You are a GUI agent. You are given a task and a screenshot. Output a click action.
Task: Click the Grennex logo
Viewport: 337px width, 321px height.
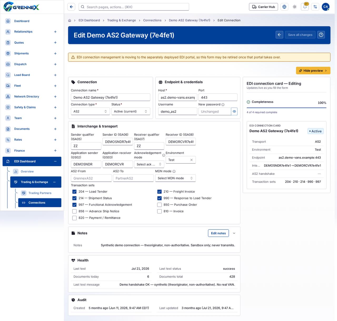21,7
